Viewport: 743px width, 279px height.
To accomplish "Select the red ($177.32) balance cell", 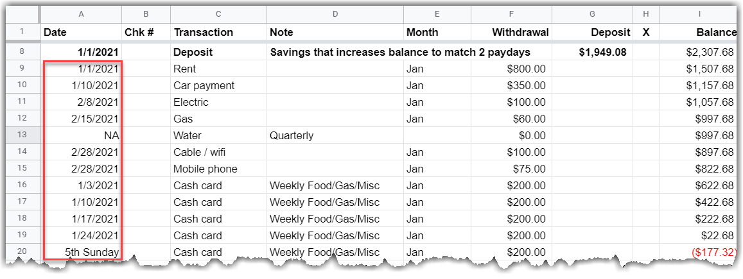I will click(x=699, y=252).
